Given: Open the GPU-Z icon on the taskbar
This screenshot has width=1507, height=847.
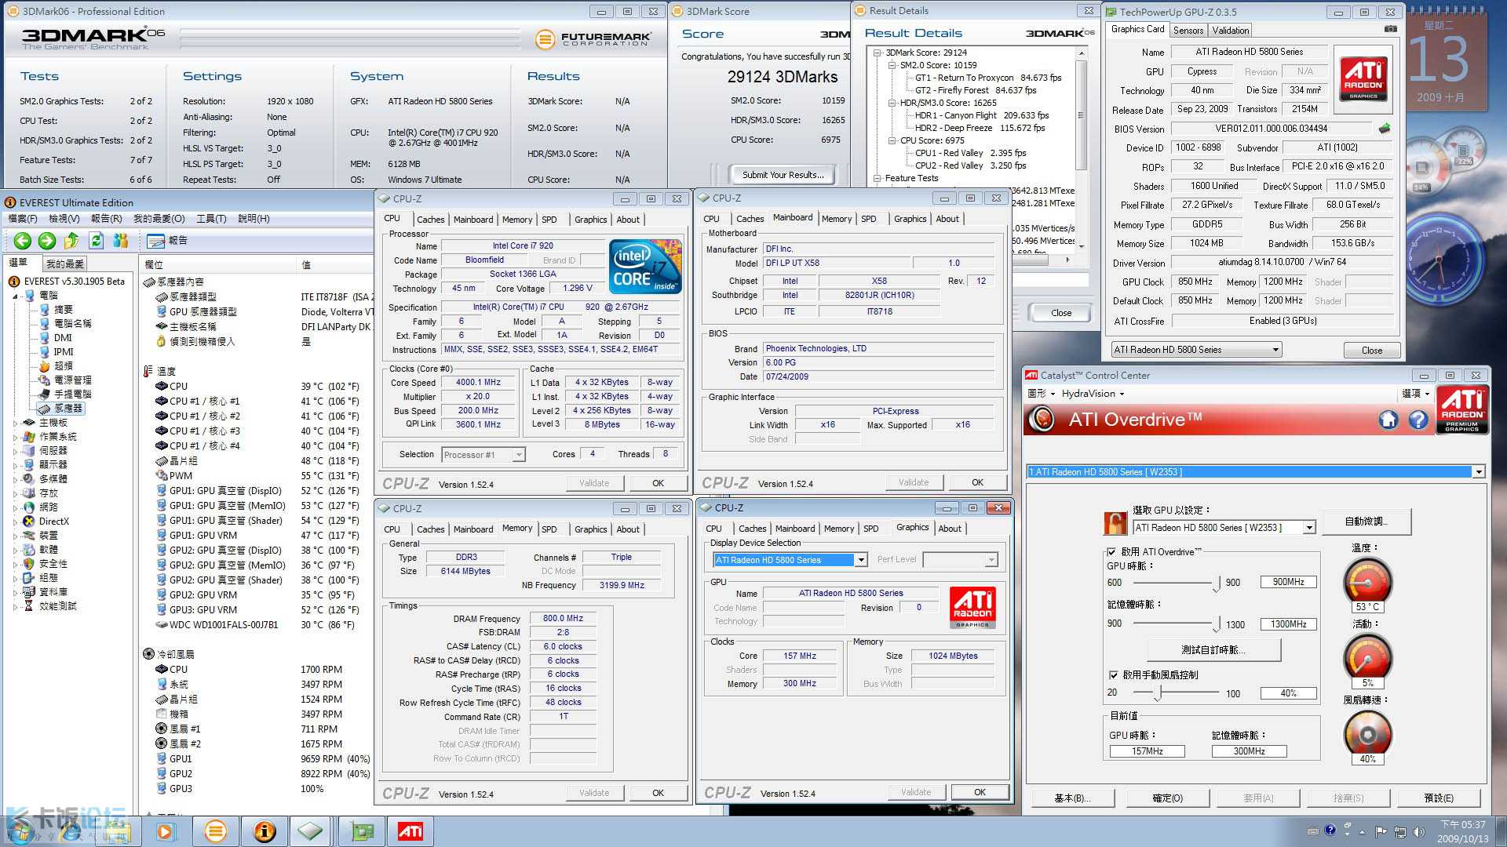Looking at the screenshot, I should coord(361,831).
